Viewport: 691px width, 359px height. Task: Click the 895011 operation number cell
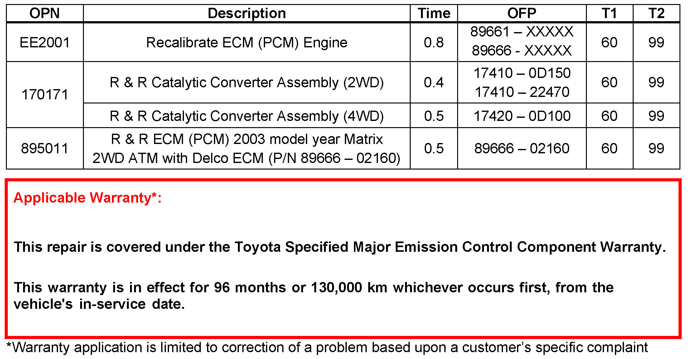(x=45, y=148)
